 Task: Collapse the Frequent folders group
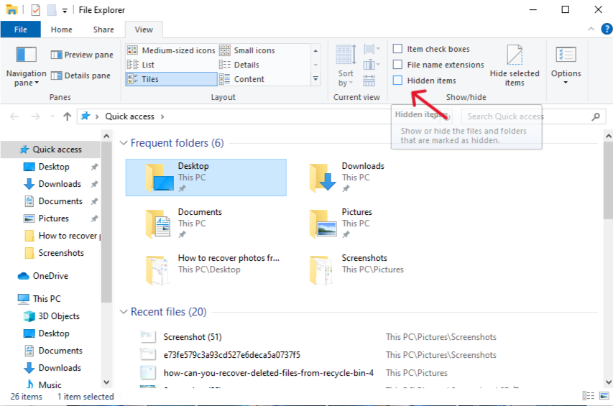click(x=124, y=143)
